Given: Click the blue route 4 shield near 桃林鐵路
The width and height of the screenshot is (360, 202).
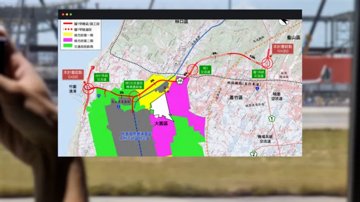Looking at the screenshot, I should click(257, 88).
